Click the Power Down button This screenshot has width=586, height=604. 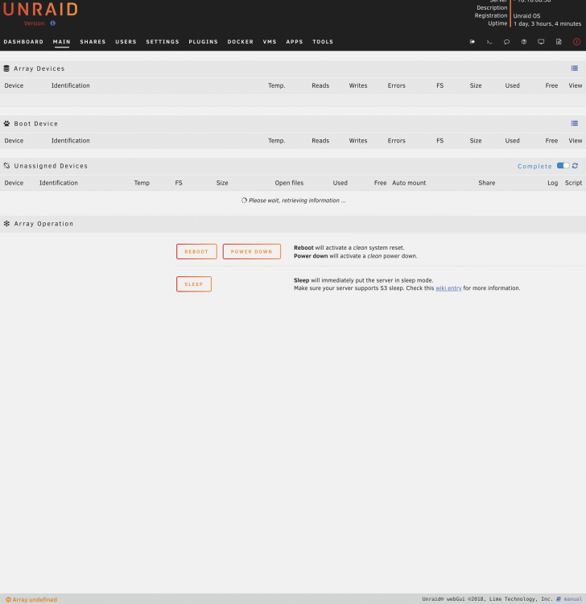(251, 251)
